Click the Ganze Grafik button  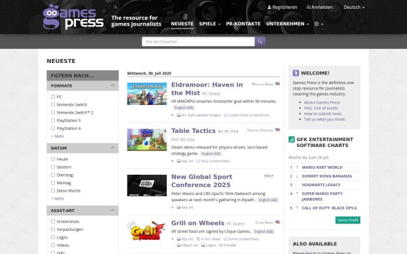(348, 220)
